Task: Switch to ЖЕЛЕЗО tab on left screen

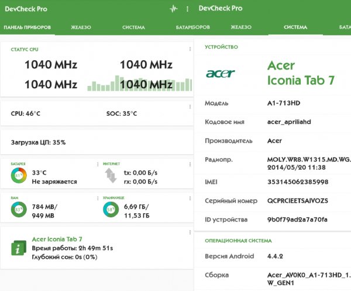Action: (81, 27)
